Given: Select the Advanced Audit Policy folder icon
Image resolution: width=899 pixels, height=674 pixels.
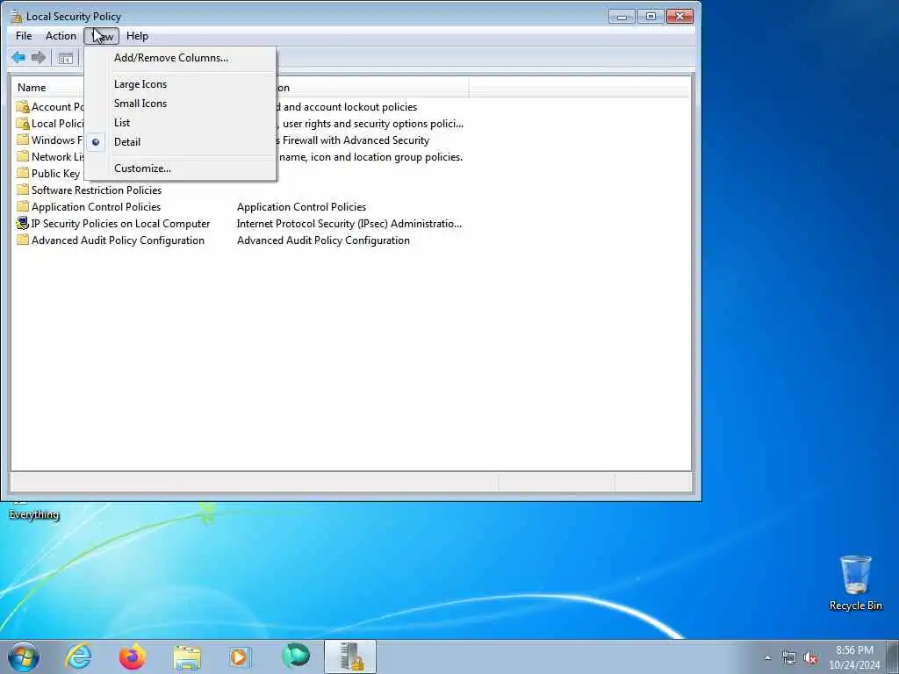Looking at the screenshot, I should click(x=22, y=240).
